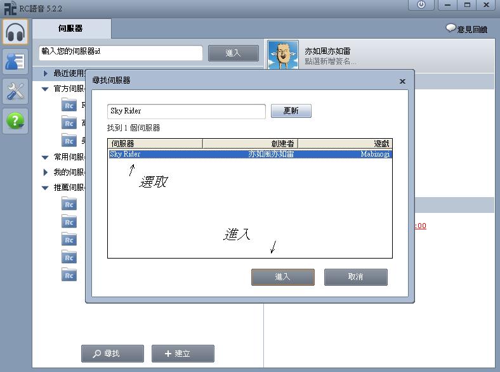Click Mabinogi cell in the results row
This screenshot has height=372, width=500.
point(375,154)
